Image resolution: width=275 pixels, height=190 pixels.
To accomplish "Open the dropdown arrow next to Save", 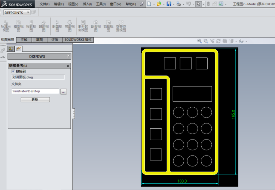I will coord(173,4).
